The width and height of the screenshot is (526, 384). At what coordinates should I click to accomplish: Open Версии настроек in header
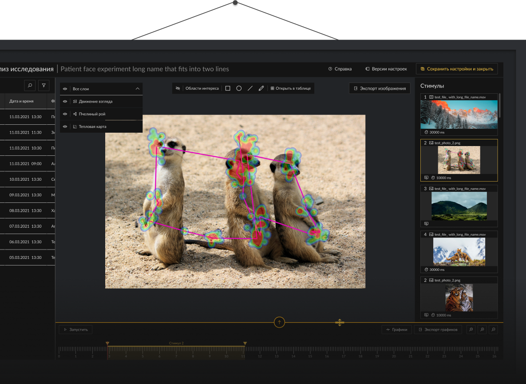[x=386, y=69]
